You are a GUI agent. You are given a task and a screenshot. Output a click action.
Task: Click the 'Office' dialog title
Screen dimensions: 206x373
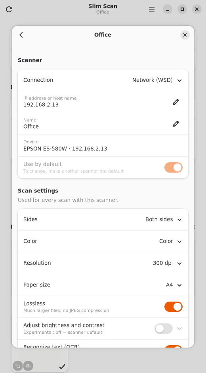(x=103, y=35)
